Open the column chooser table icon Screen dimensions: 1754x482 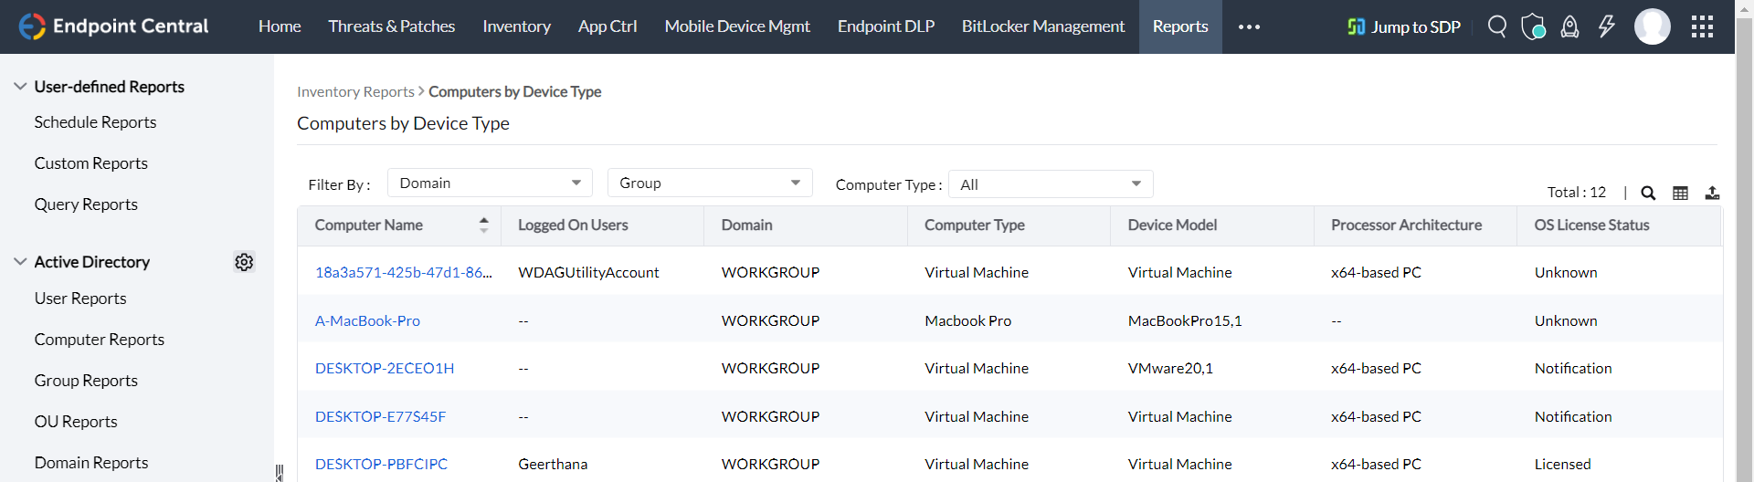tap(1680, 193)
